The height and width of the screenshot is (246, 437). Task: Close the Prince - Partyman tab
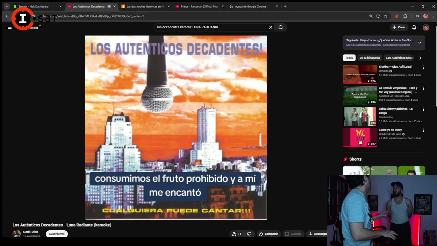(223, 6)
